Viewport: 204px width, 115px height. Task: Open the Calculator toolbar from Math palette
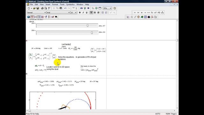pos(28,17)
